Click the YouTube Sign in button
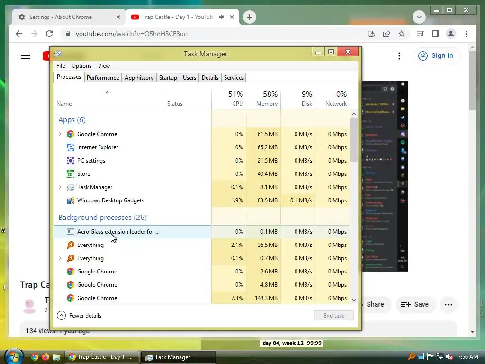485x364 pixels. point(436,56)
